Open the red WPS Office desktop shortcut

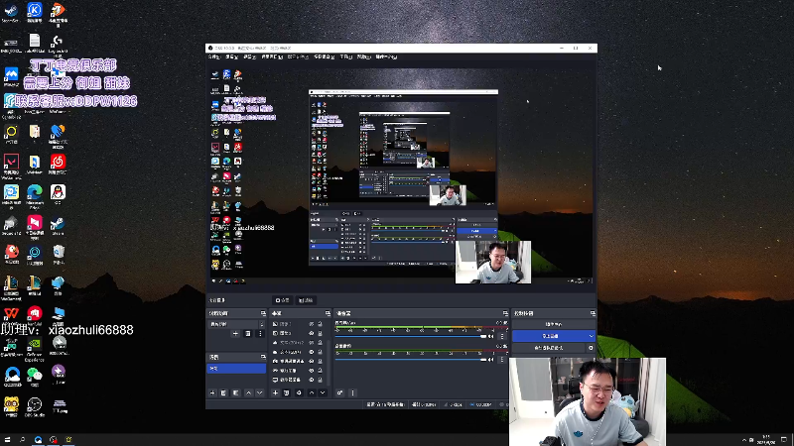11,316
